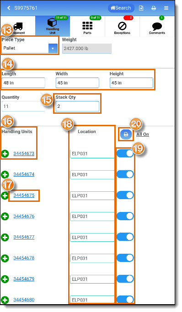The width and height of the screenshot is (182, 312).
Task: Edit location field for 34454679
Action: [x=92, y=279]
